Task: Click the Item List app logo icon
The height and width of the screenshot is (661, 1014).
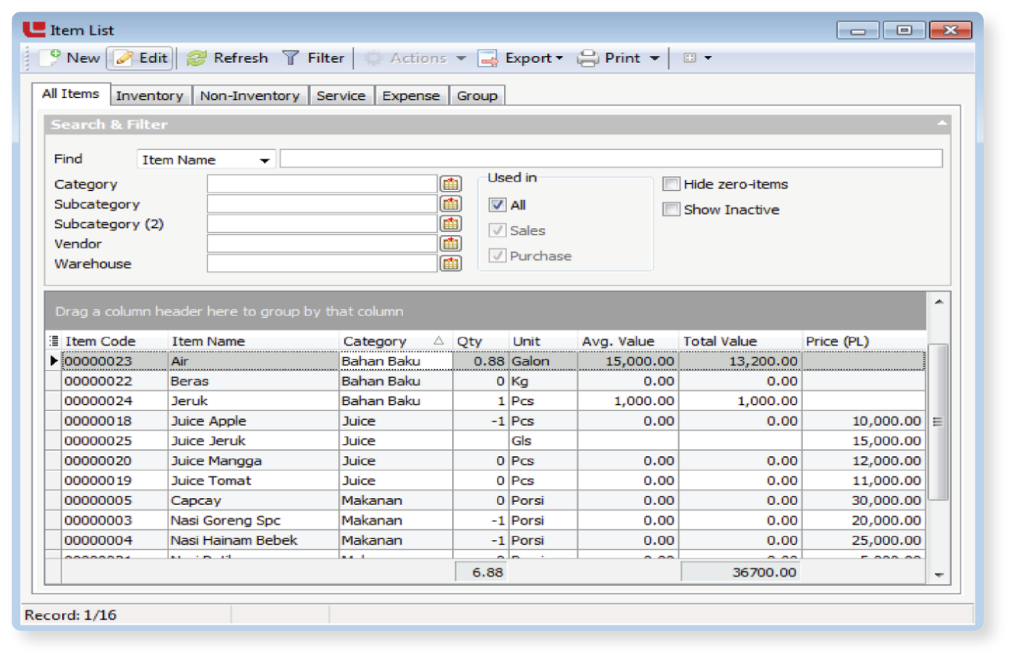Action: coord(34,29)
